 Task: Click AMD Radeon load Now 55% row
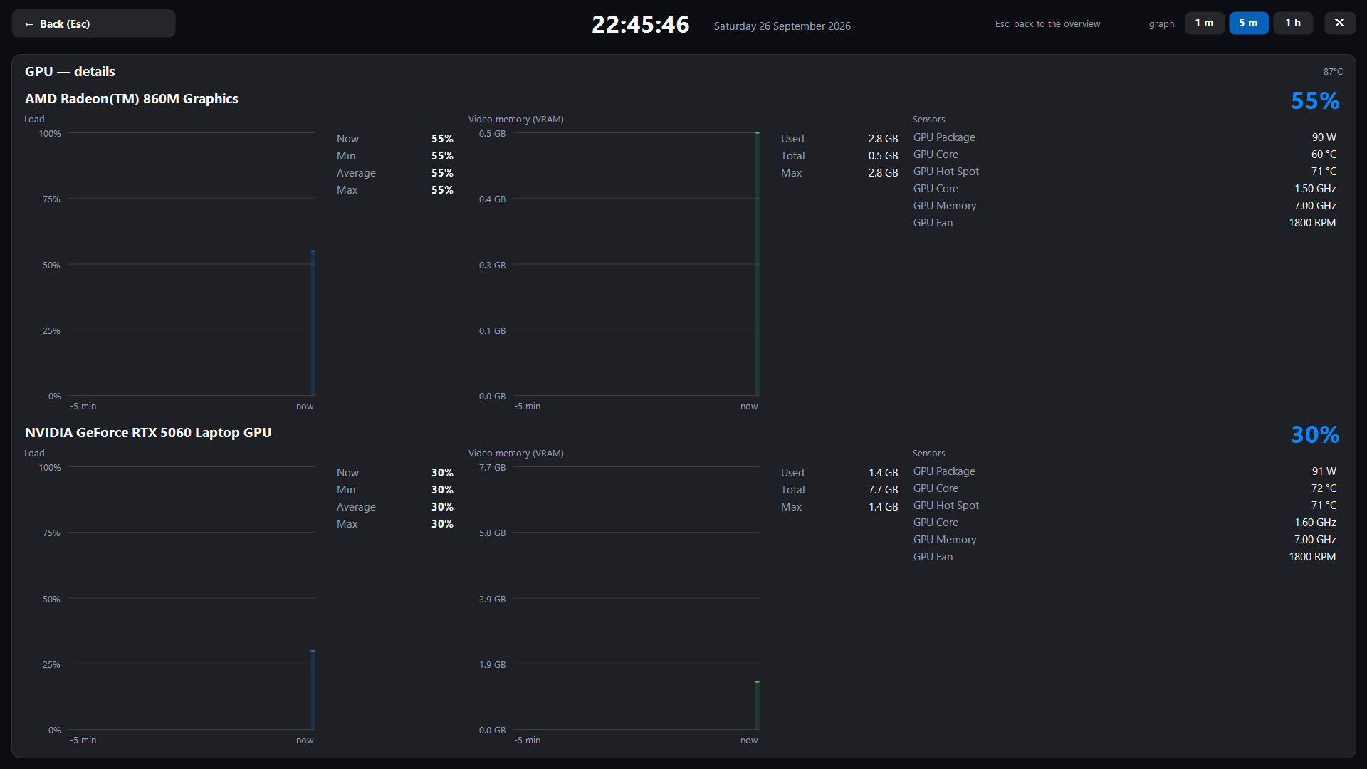[x=395, y=139]
